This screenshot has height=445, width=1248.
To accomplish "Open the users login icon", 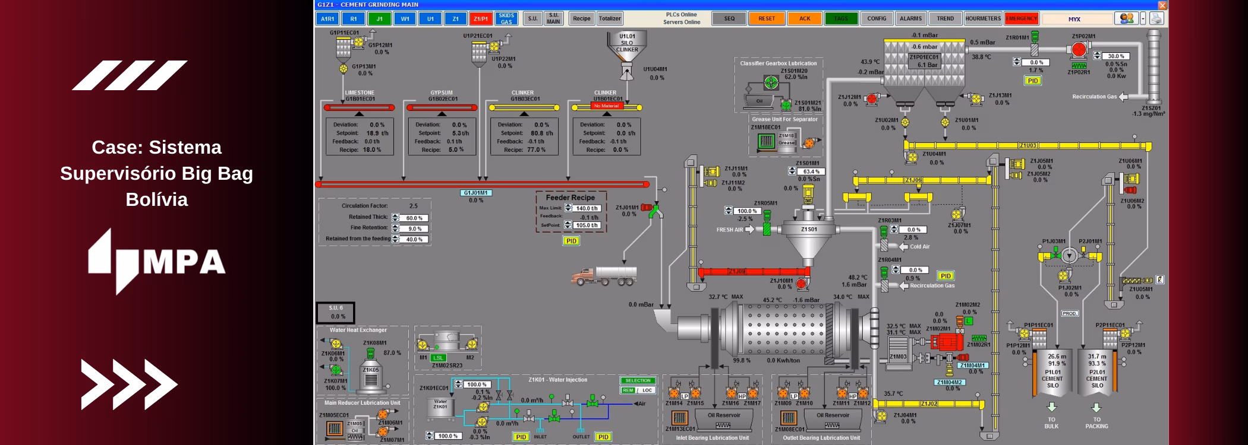I will 1126,18.
